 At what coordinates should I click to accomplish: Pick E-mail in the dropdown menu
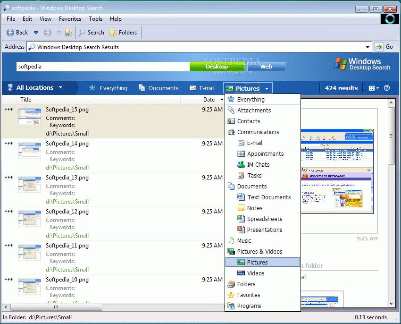[x=263, y=143]
